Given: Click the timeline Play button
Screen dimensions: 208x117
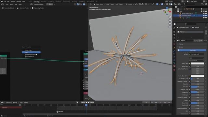Looking at the screenshot, I should point(89,102).
